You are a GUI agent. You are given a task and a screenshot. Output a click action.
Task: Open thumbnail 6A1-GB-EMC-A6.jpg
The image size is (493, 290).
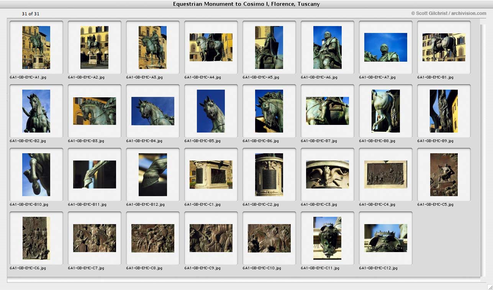click(327, 47)
